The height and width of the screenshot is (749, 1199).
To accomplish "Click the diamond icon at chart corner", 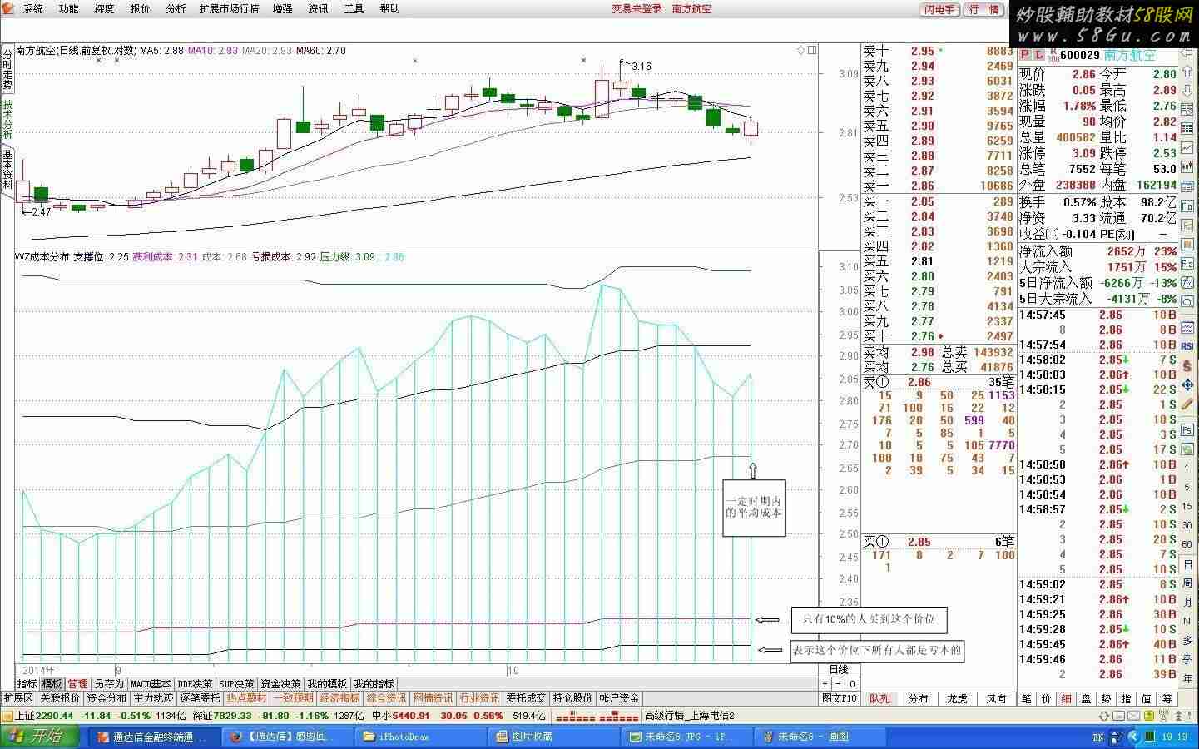I will [x=800, y=50].
